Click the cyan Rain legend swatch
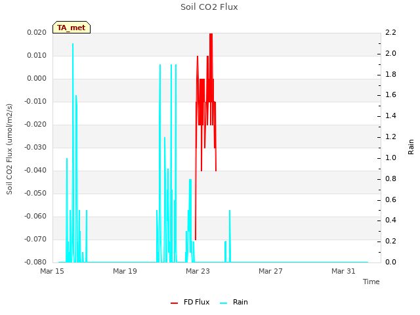The height and width of the screenshot is (315, 420). (x=223, y=303)
